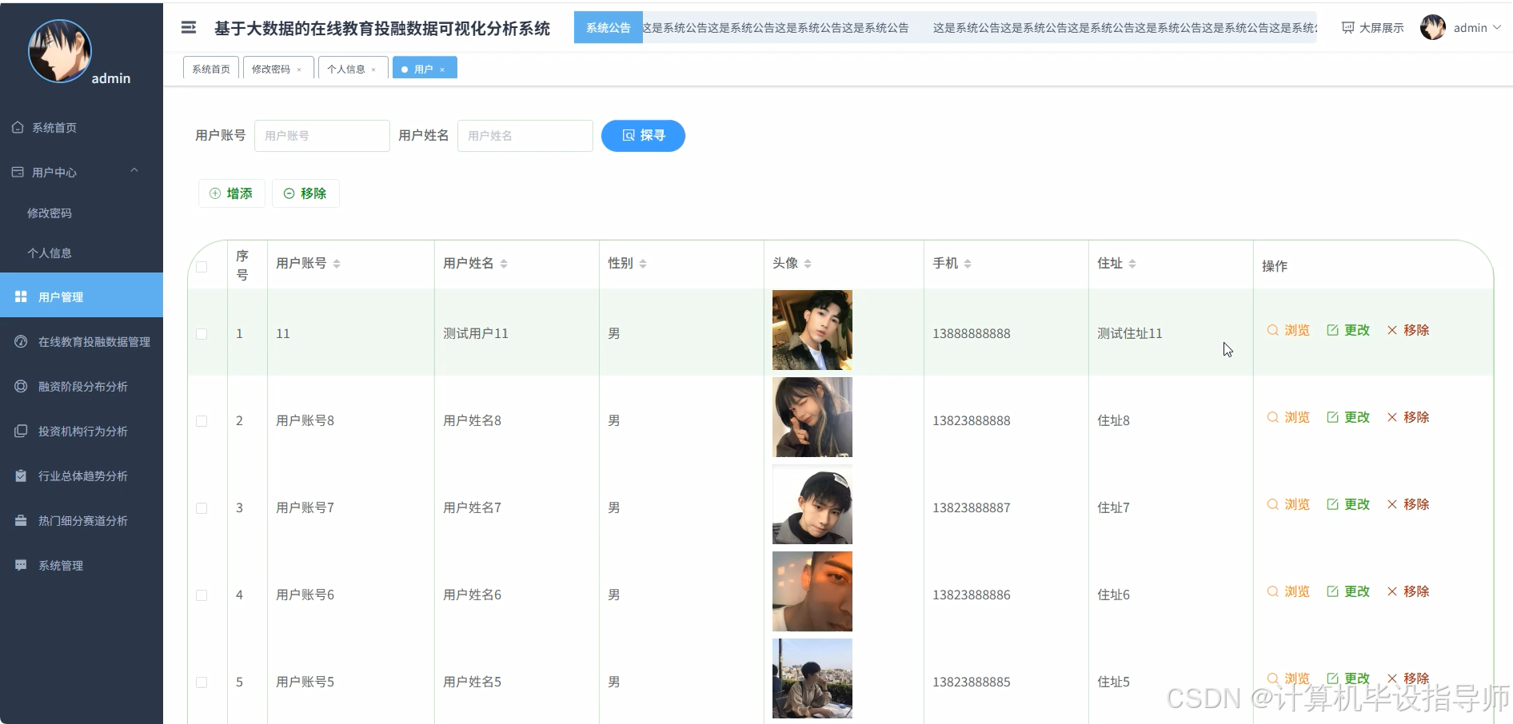This screenshot has width=1513, height=724.
Task: Click 更改 for 测试用户11 row
Action: [1348, 330]
